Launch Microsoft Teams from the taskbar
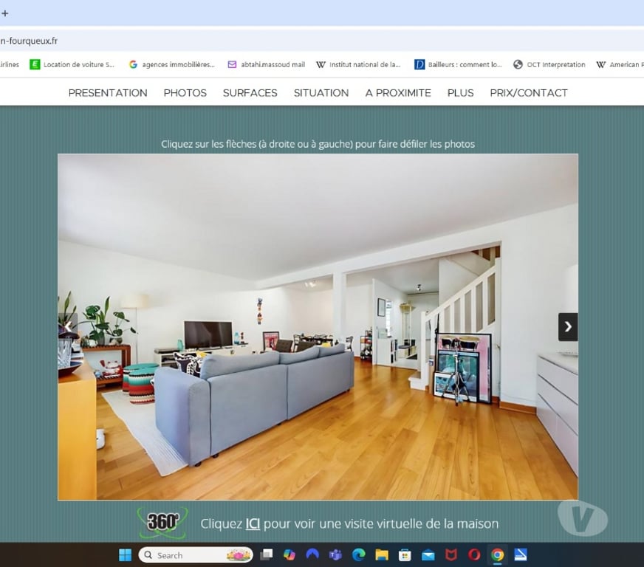Screen dimensions: 644x567 (x=335, y=555)
